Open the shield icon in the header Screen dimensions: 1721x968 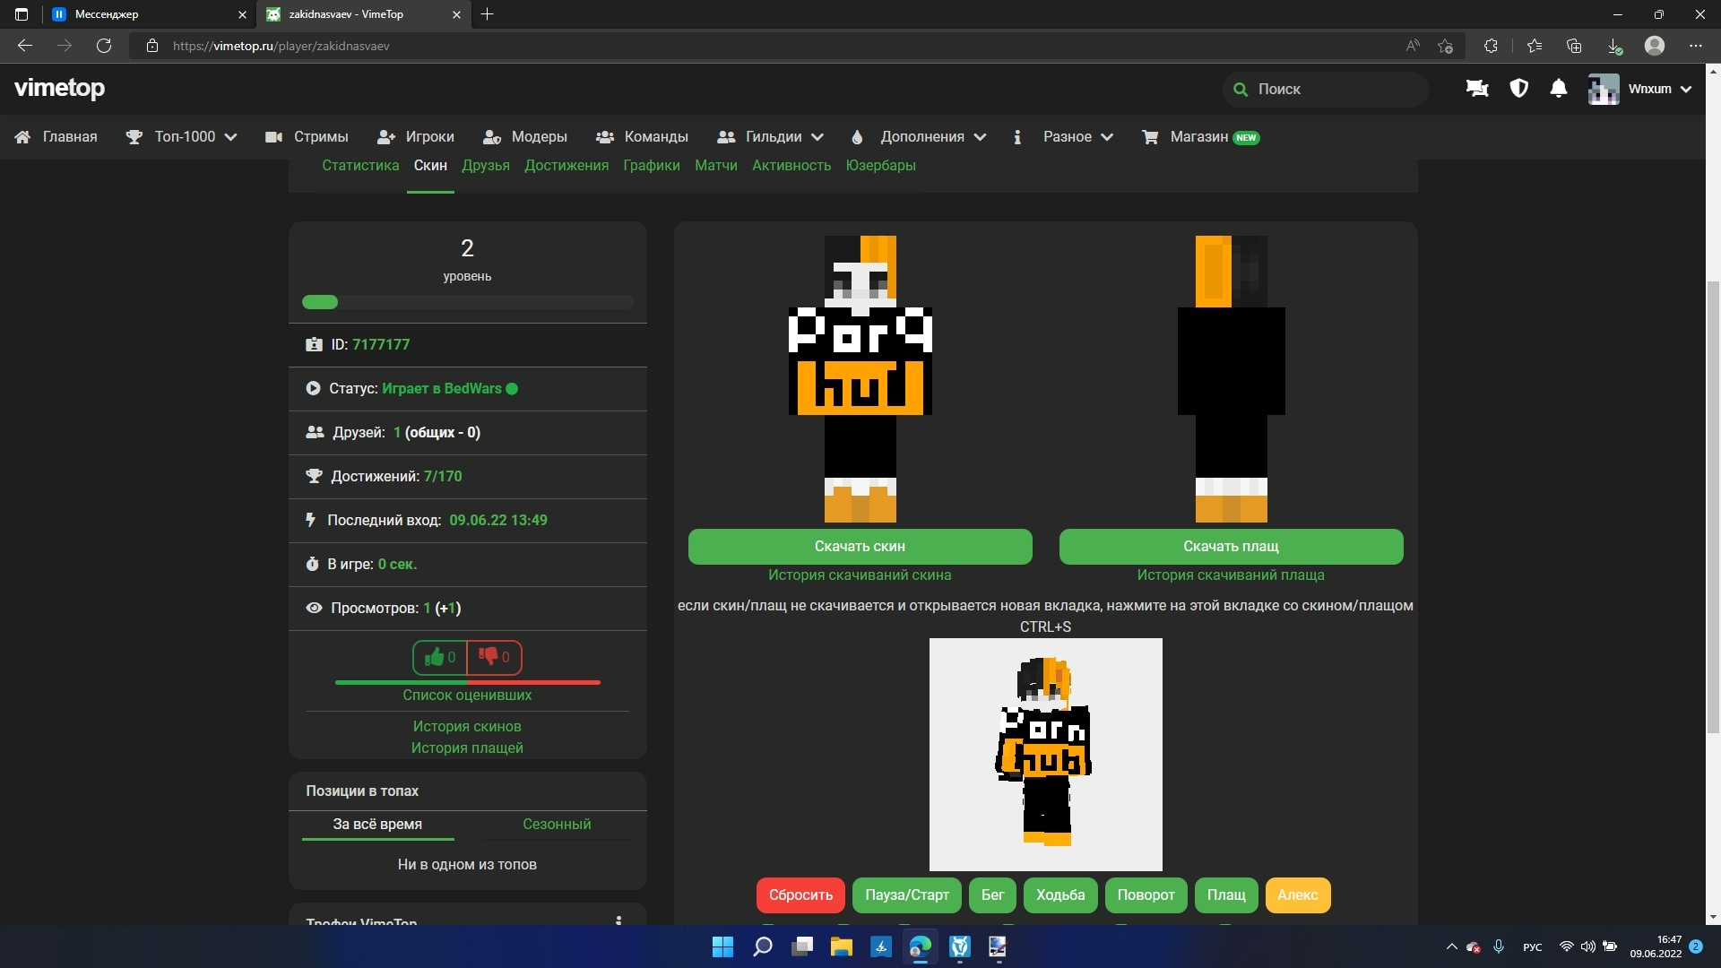(x=1518, y=88)
